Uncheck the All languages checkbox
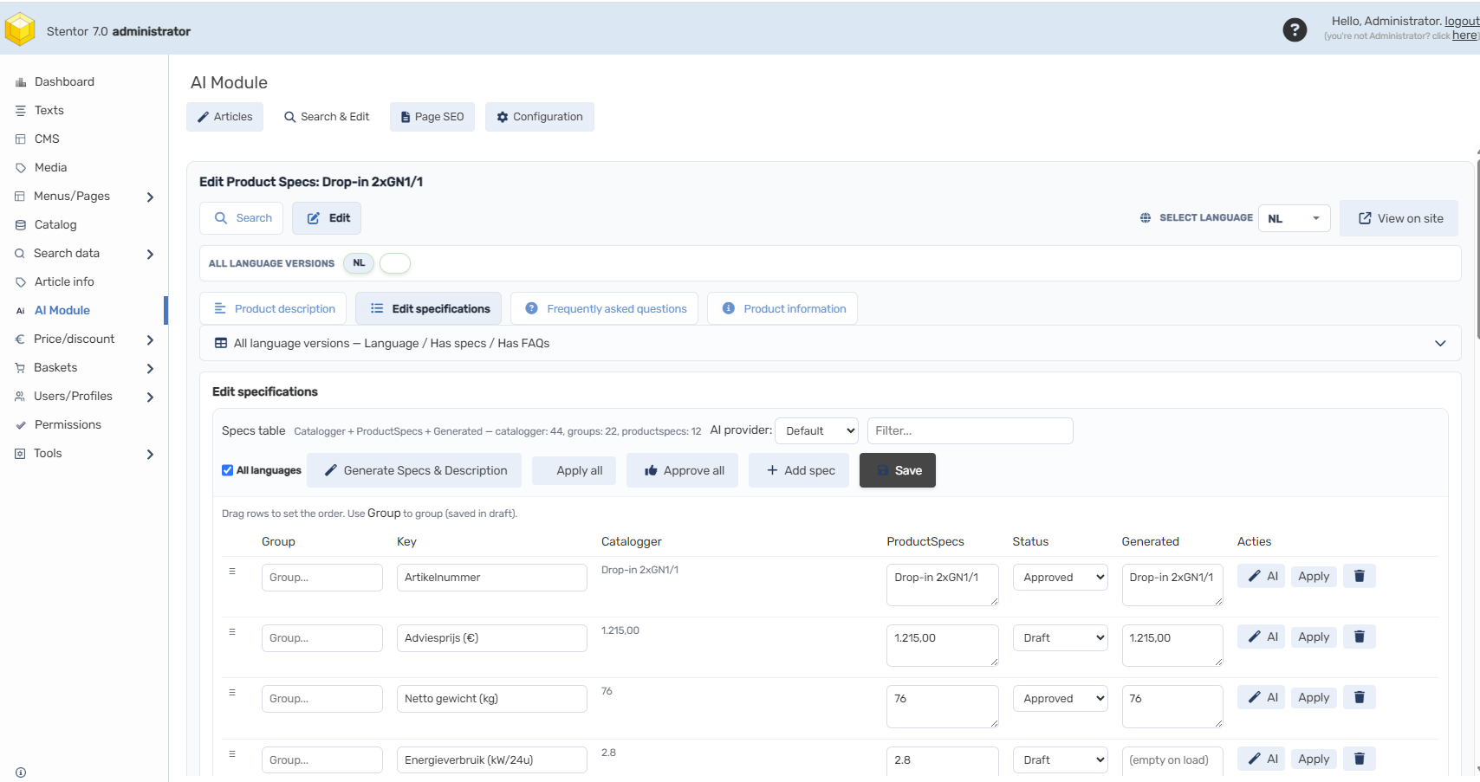The image size is (1480, 782). [227, 470]
